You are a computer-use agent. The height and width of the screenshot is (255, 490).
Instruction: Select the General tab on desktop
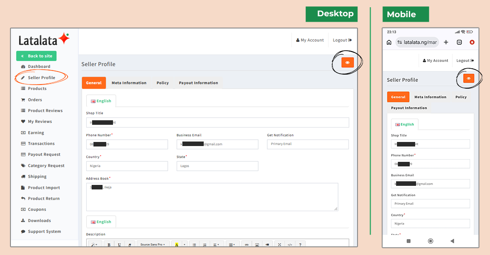click(x=94, y=83)
